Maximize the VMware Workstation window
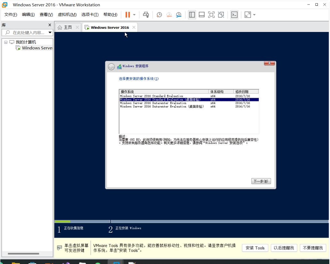The image size is (330, 264). pos(317,4)
